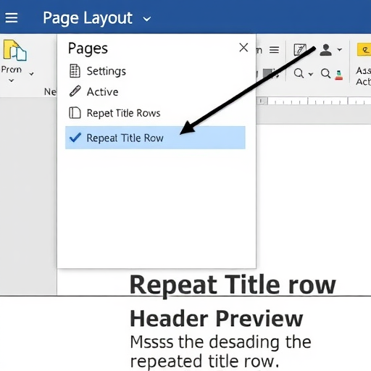Expand the arrow beside the first magnifier
The height and width of the screenshot is (371, 371).
tap(311, 74)
